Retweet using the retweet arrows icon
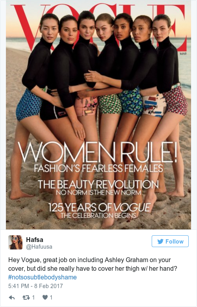This screenshot has width=197, height=307. tap(26, 298)
